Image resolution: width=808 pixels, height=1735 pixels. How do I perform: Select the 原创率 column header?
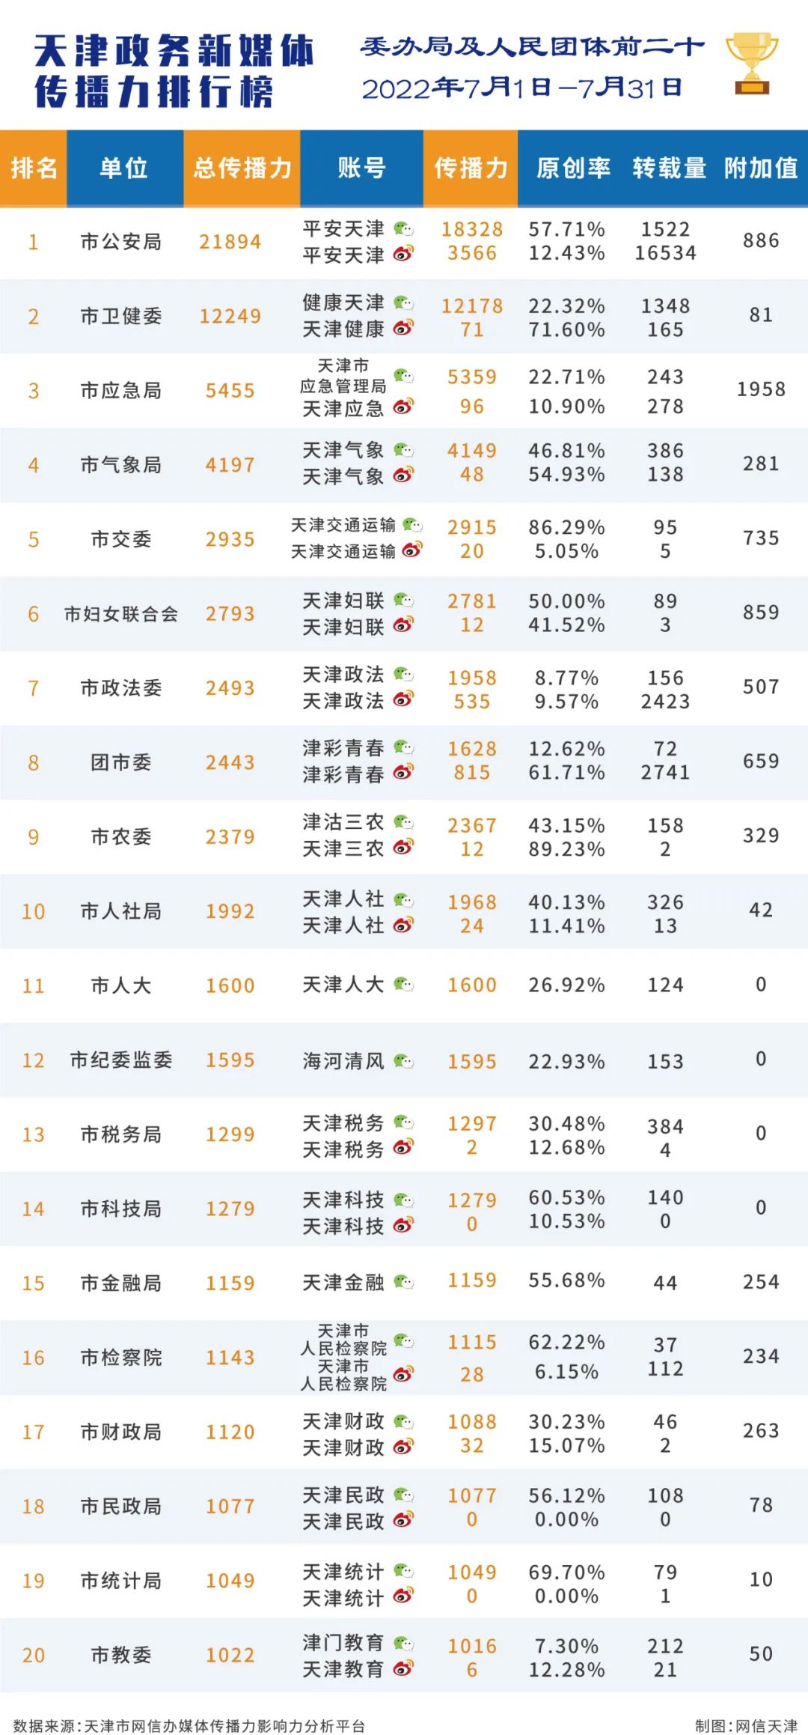pos(573,168)
